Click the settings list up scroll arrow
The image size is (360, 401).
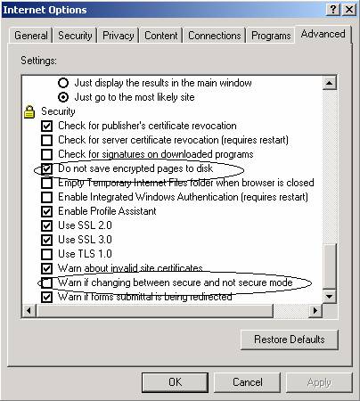pos(330,83)
